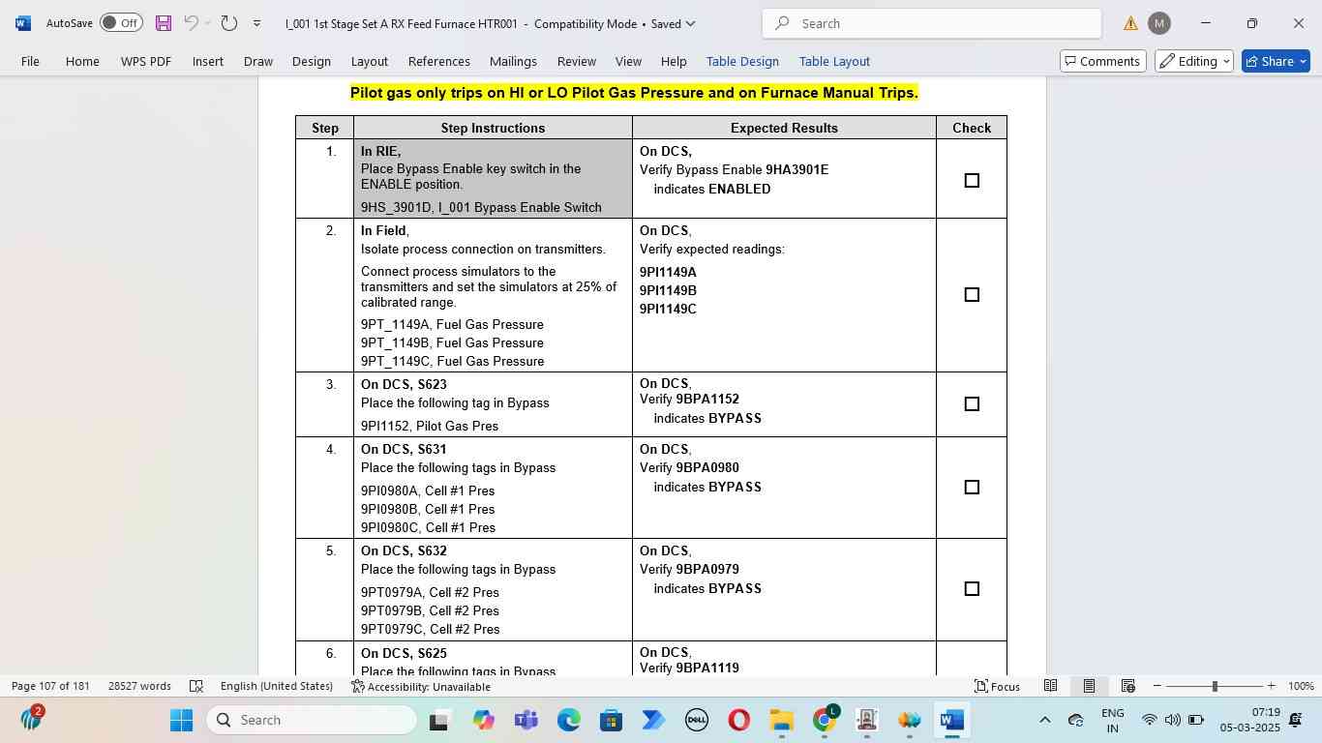1322x743 pixels.
Task: Tick the Check box for Step 1
Action: coord(972,181)
